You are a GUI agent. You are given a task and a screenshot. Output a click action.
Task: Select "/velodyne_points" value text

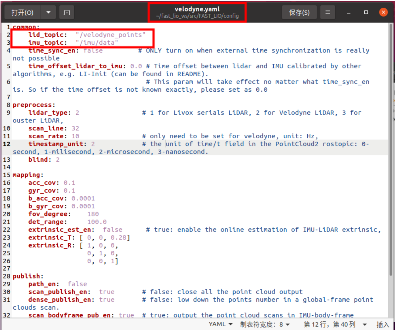click(x=110, y=35)
